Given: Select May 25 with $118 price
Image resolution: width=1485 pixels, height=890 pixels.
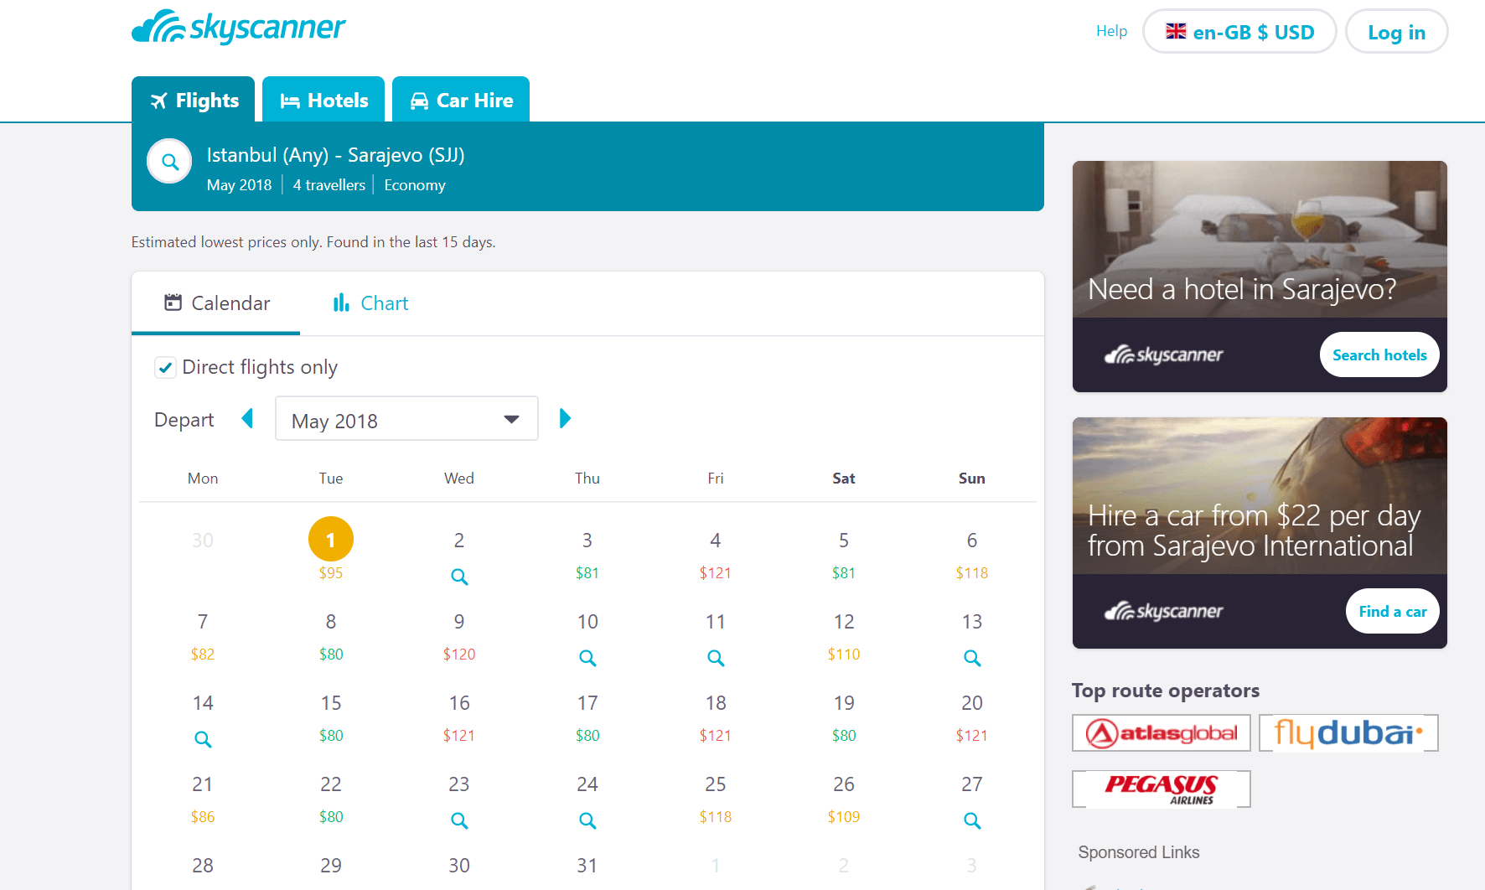Looking at the screenshot, I should coord(716,799).
